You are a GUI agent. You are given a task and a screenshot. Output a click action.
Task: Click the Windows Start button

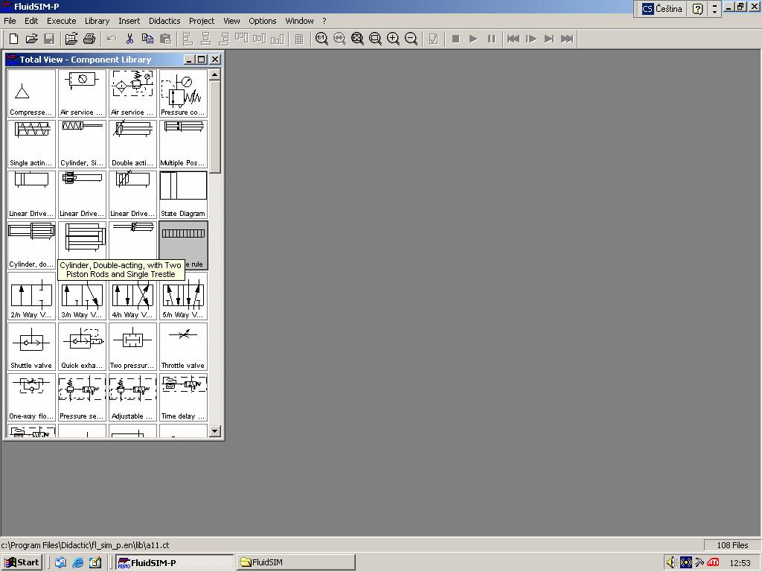(x=22, y=562)
